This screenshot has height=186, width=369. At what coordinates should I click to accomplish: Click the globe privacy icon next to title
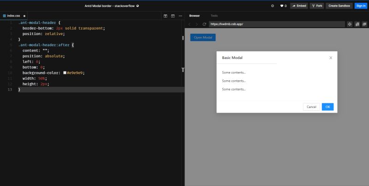pos(137,6)
